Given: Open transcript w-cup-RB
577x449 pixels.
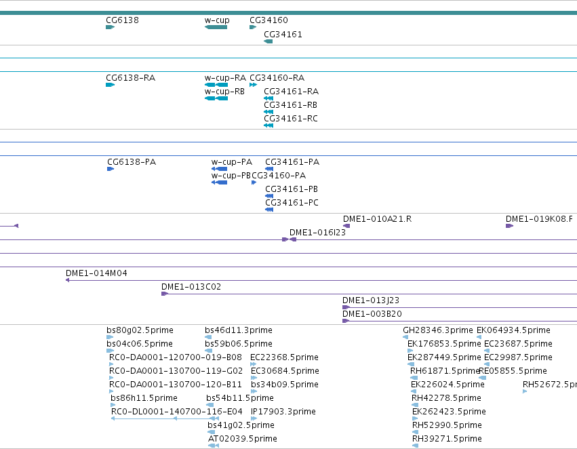Looking at the screenshot, I should click(224, 92).
